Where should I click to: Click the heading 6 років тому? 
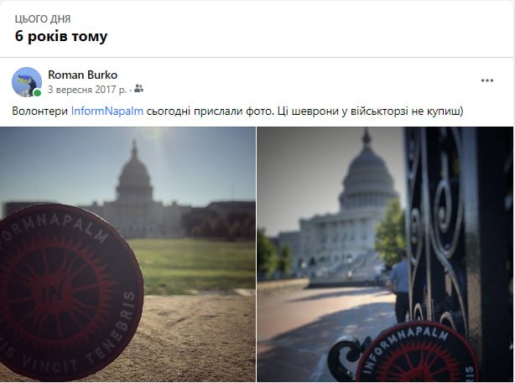click(x=61, y=36)
